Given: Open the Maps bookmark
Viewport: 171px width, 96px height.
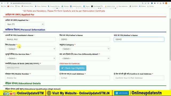Looking at the screenshot, I should (x=18, y=6).
